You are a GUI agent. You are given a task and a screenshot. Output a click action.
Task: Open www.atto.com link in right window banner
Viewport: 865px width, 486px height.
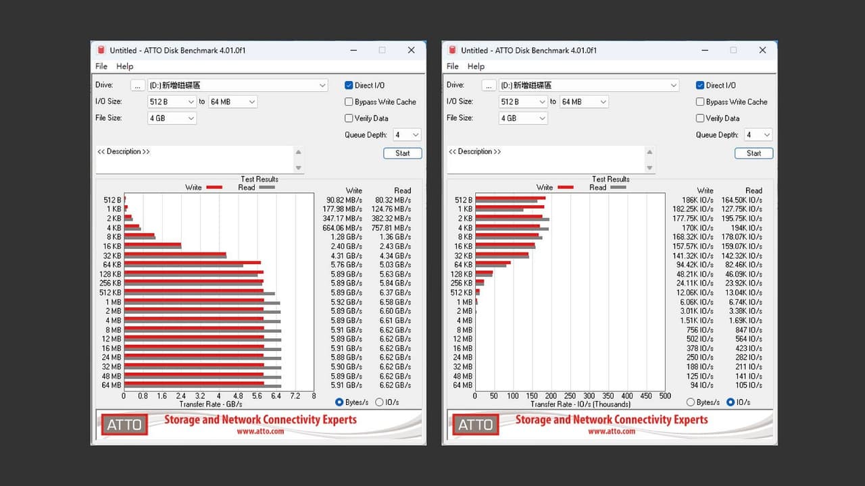click(612, 431)
